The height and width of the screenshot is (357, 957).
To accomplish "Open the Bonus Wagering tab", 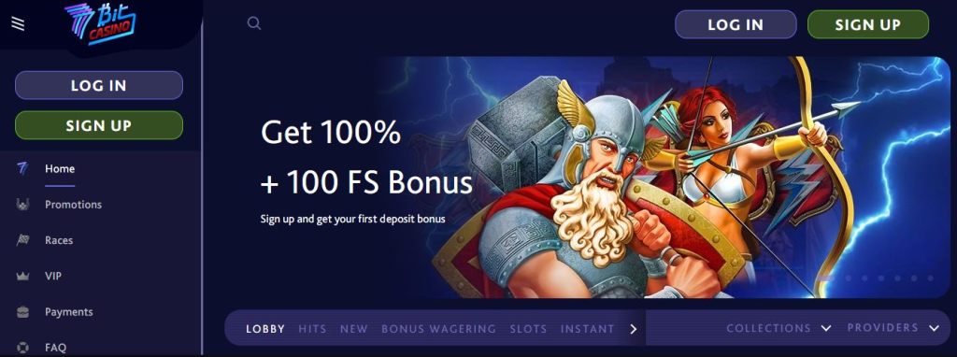I will click(439, 329).
